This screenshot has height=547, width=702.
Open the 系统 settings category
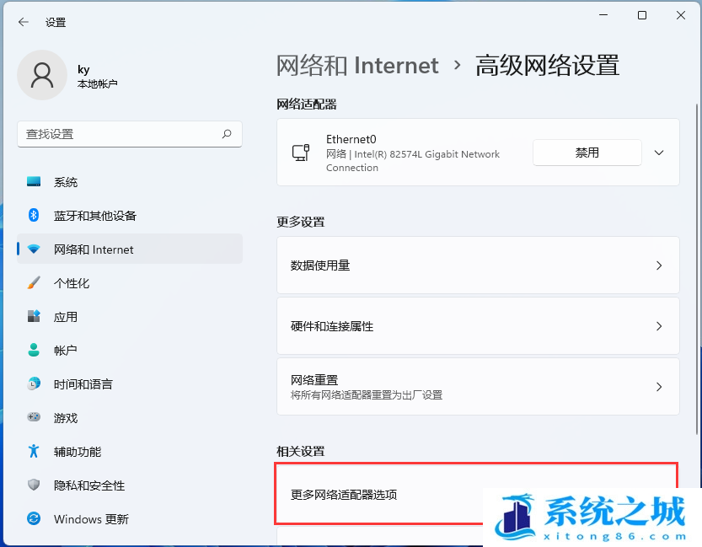pos(66,182)
